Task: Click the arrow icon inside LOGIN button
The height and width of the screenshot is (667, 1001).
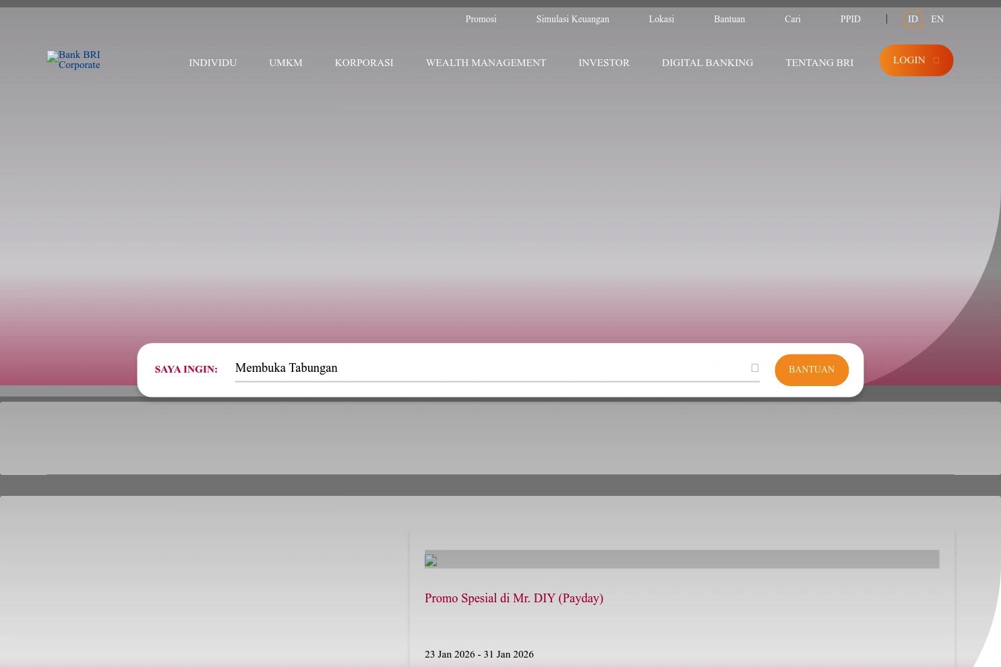Action: pyautogui.click(x=936, y=60)
